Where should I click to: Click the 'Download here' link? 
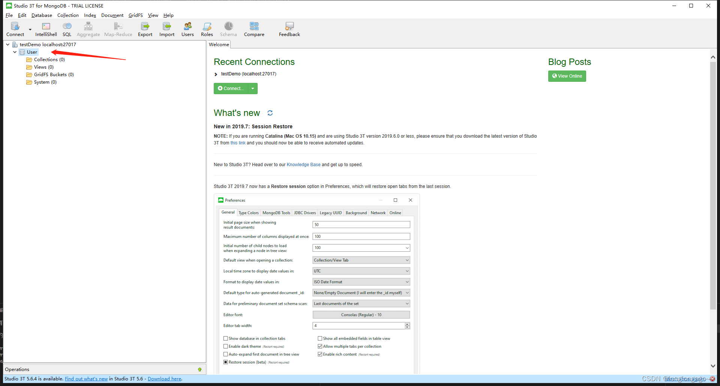tap(165, 379)
